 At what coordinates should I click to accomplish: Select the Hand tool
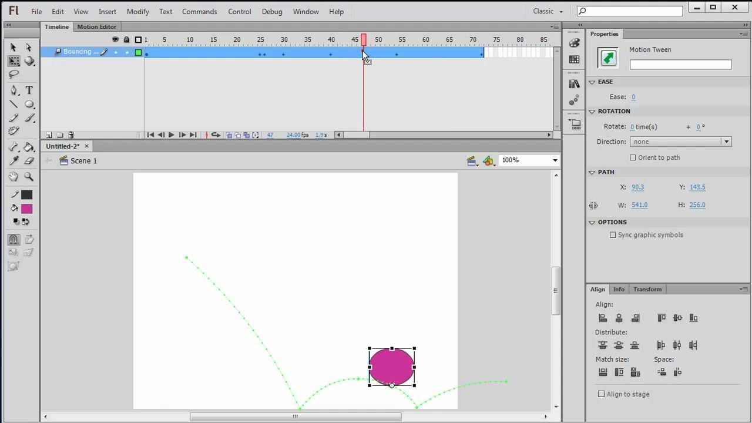14,177
